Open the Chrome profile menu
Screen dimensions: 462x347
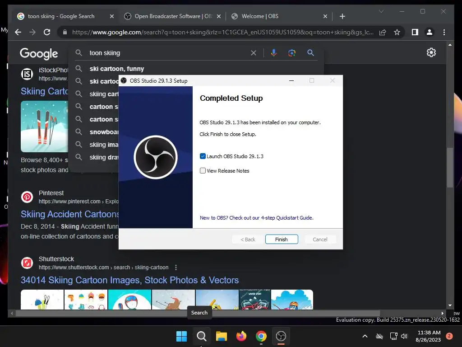point(430,32)
